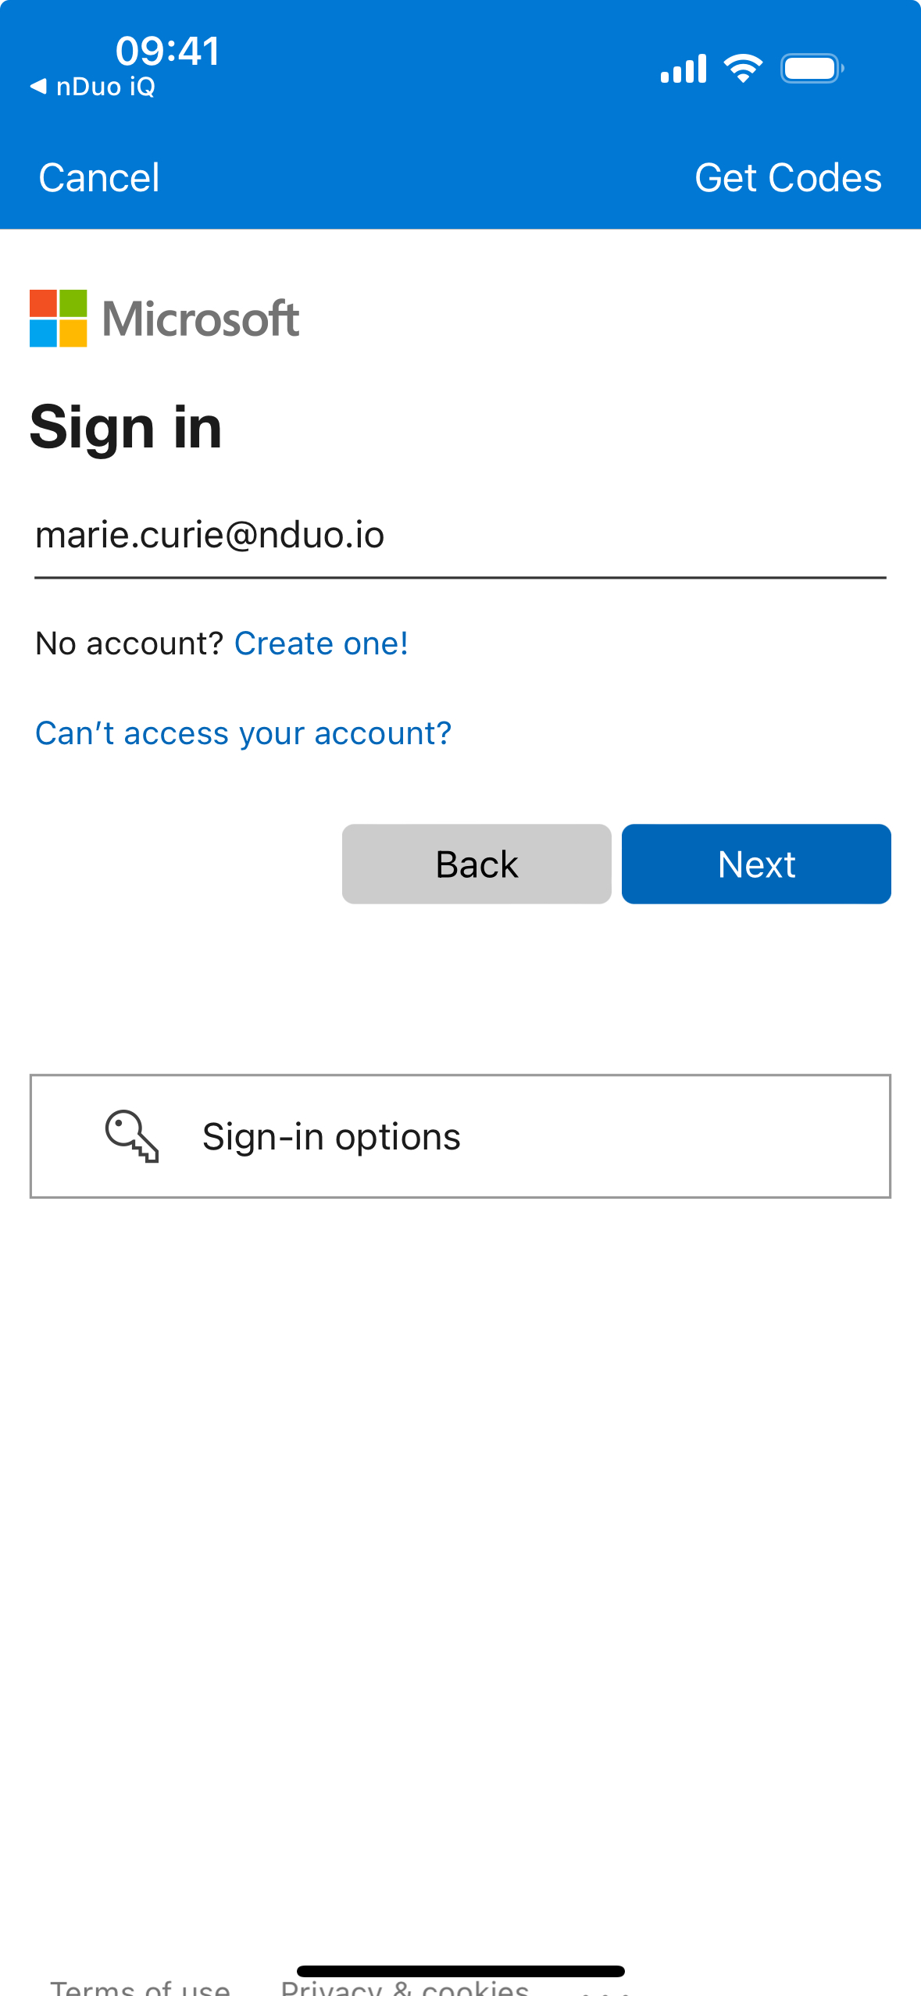Tap the back arrow to nDuo iQ
The width and height of the screenshot is (921, 1996).
point(39,87)
